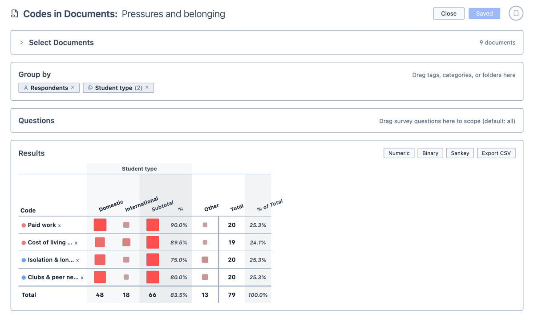The image size is (534, 319).
Task: Click the % of Total column header
Action: [x=270, y=206]
